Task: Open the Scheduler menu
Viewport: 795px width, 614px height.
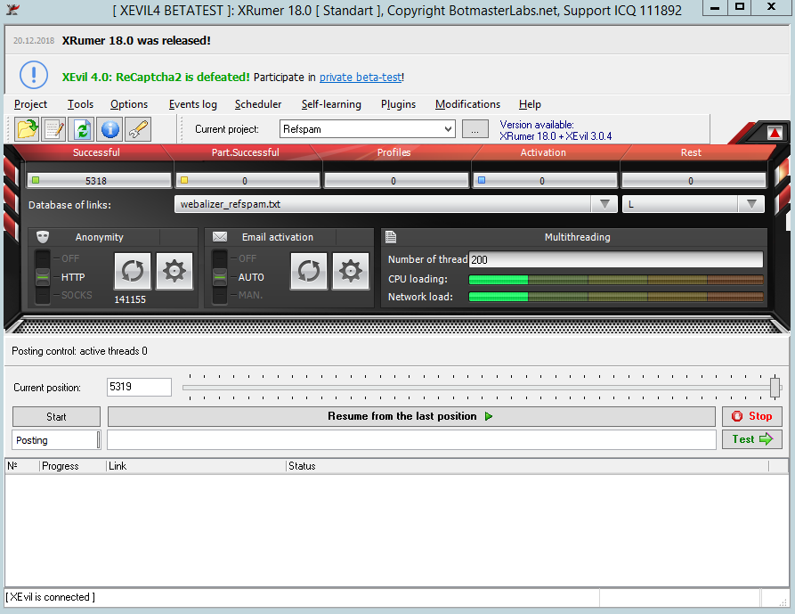Action: (x=258, y=104)
